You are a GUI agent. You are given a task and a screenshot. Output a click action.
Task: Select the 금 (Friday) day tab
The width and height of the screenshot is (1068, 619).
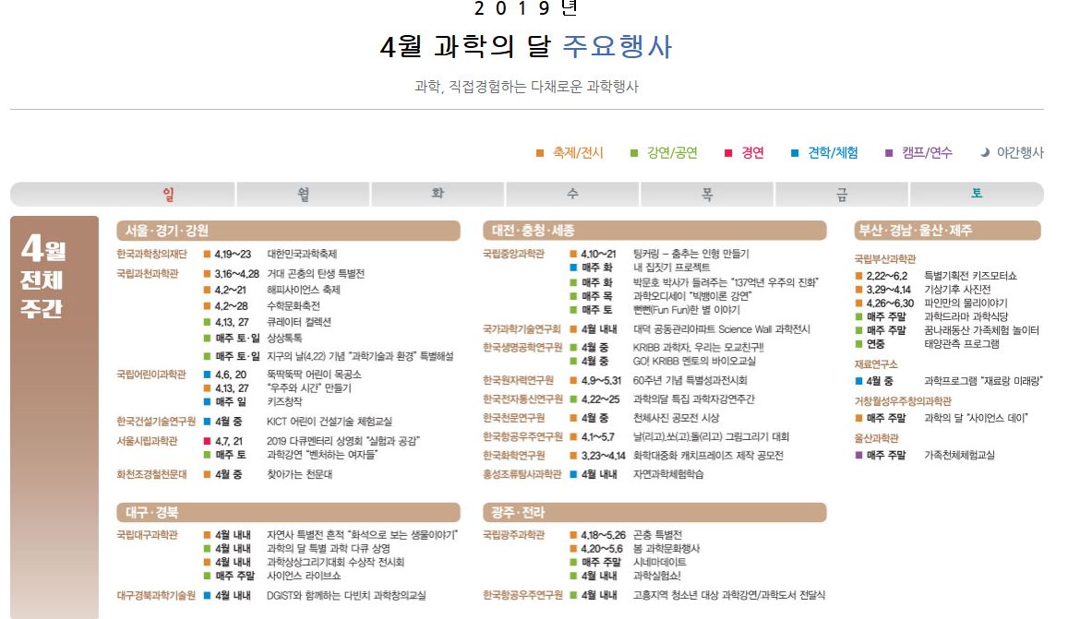pyautogui.click(x=841, y=194)
